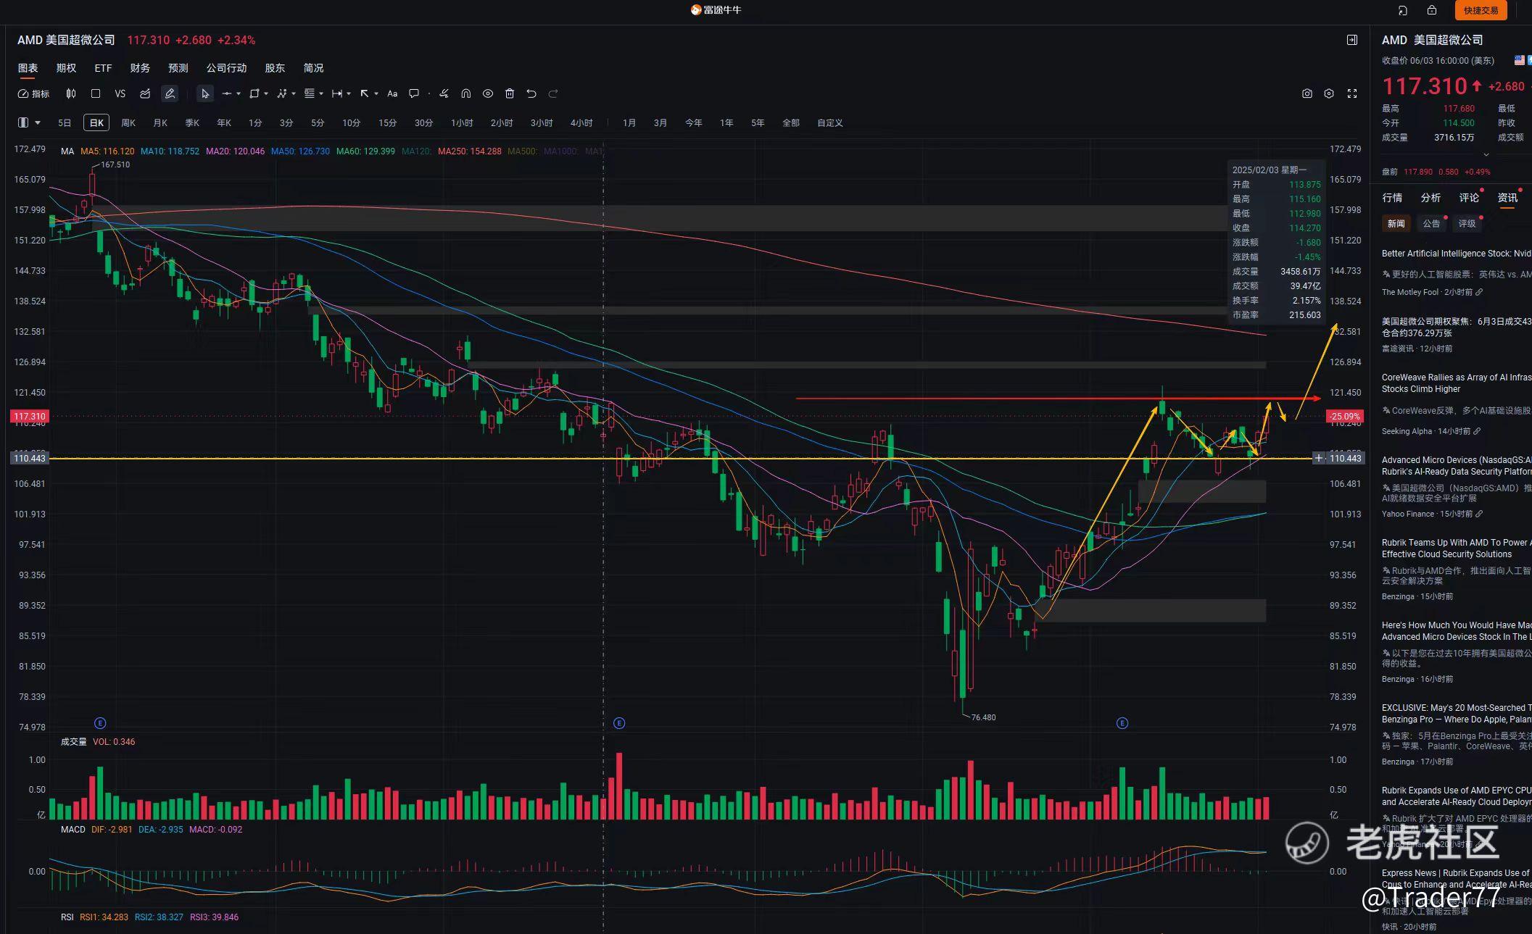Click the area chart overlay icon
This screenshot has width=1532, height=934.
click(x=145, y=93)
